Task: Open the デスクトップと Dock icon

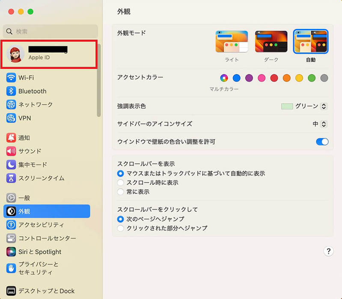Action: (11, 291)
